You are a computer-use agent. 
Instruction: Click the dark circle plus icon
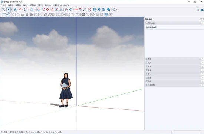83,15
